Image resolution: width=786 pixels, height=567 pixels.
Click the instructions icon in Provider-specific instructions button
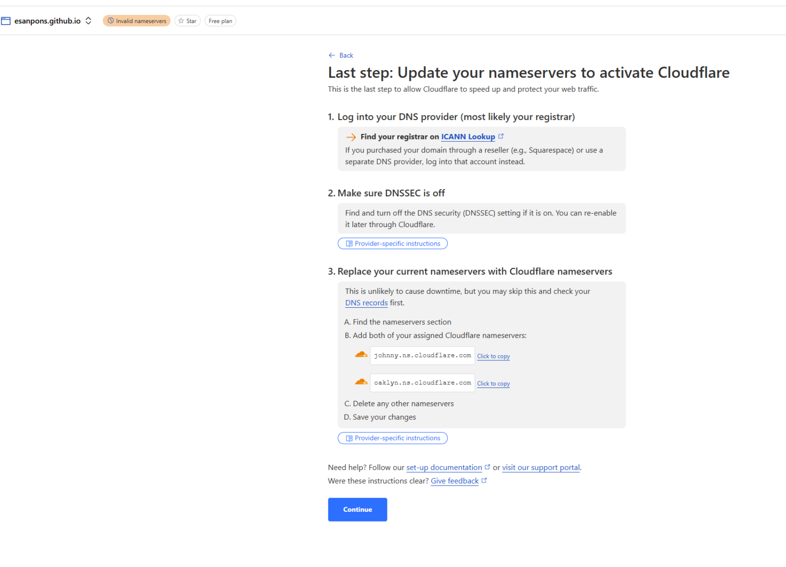pos(349,243)
